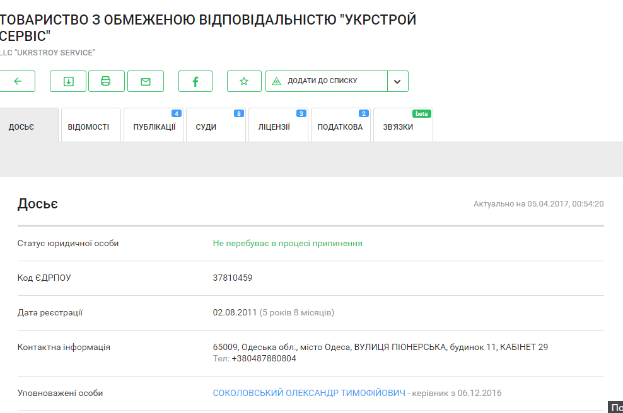Click the ЄДРПОУ code 37810459
The image size is (623, 413).
pyautogui.click(x=233, y=278)
